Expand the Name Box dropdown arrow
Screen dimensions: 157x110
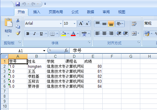click(x=44, y=51)
